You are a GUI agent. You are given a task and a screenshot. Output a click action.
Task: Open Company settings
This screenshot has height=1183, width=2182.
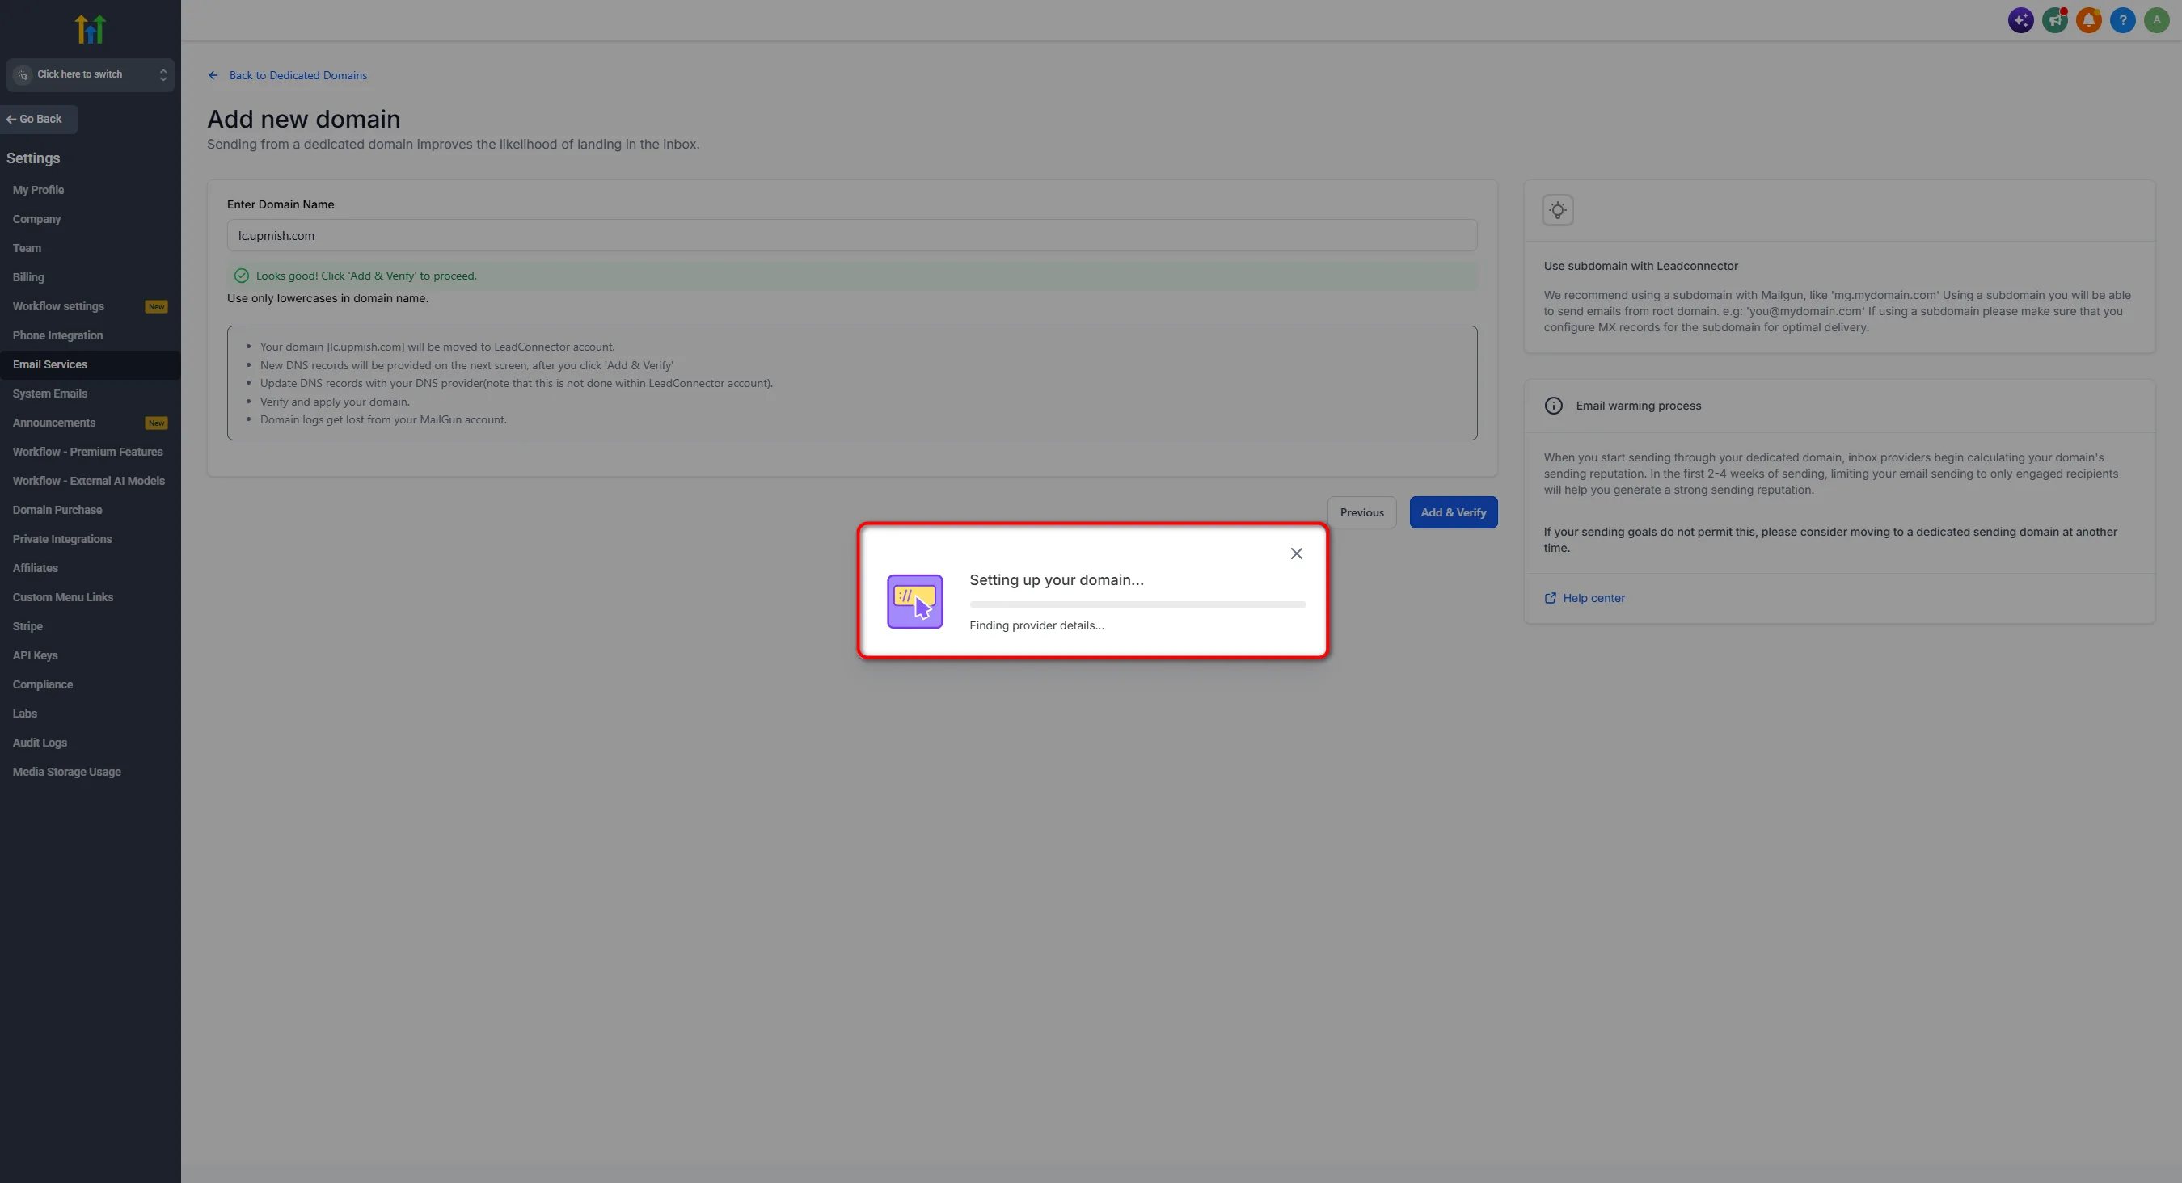(90, 219)
